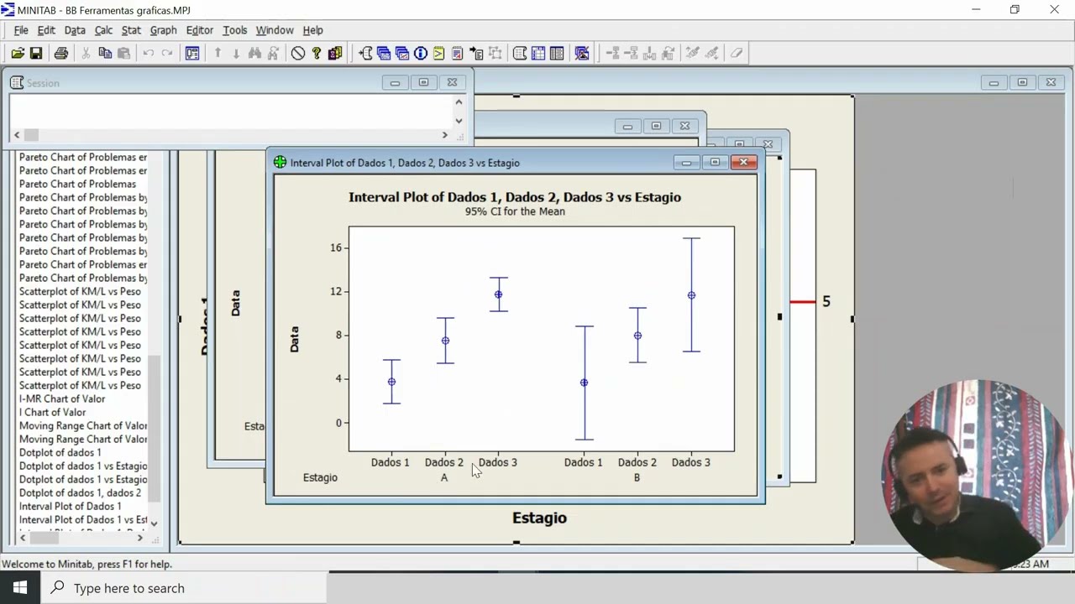Click the Help question mark icon
This screenshot has width=1075, height=604.
(317, 53)
